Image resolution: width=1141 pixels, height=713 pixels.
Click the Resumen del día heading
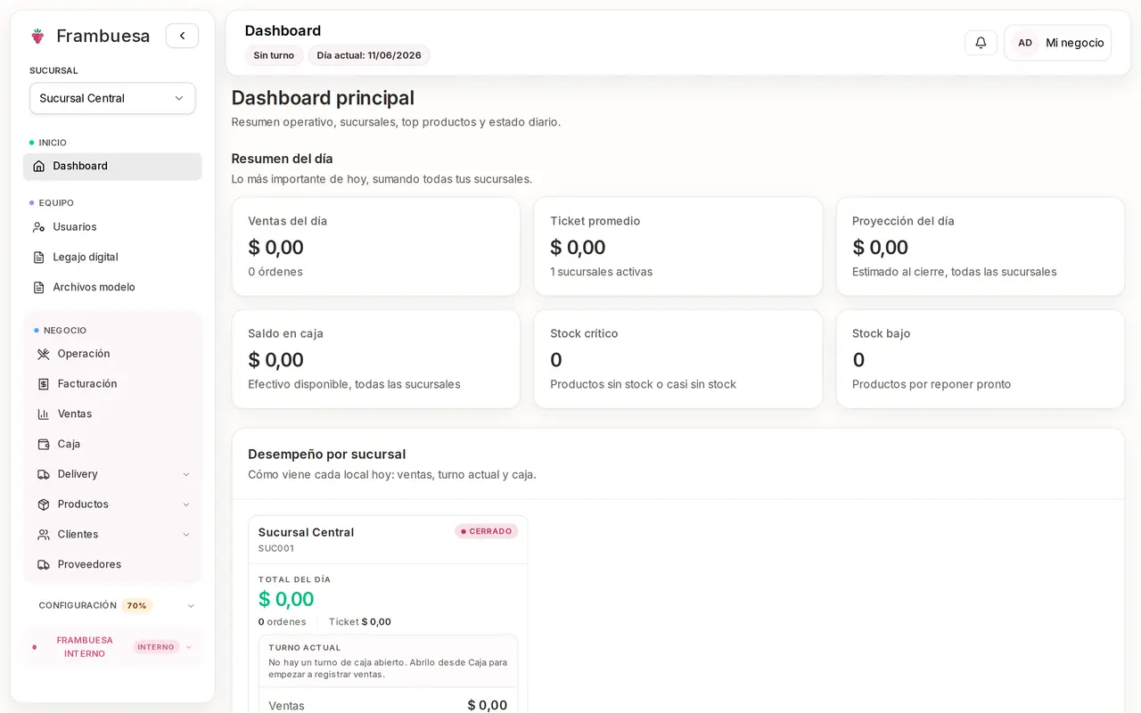283,159
